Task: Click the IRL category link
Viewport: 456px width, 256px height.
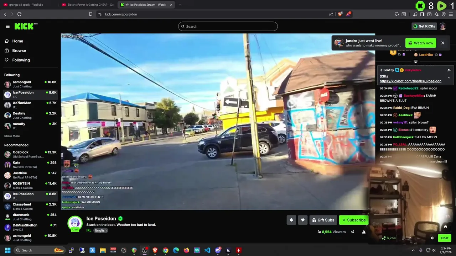Action: coord(89,230)
